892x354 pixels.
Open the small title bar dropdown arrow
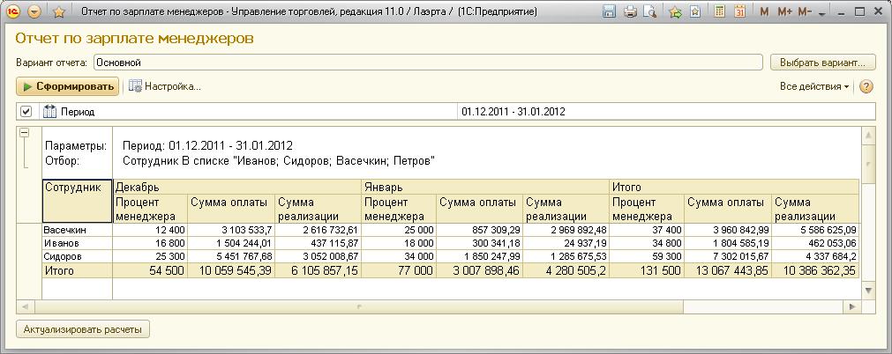(821, 13)
